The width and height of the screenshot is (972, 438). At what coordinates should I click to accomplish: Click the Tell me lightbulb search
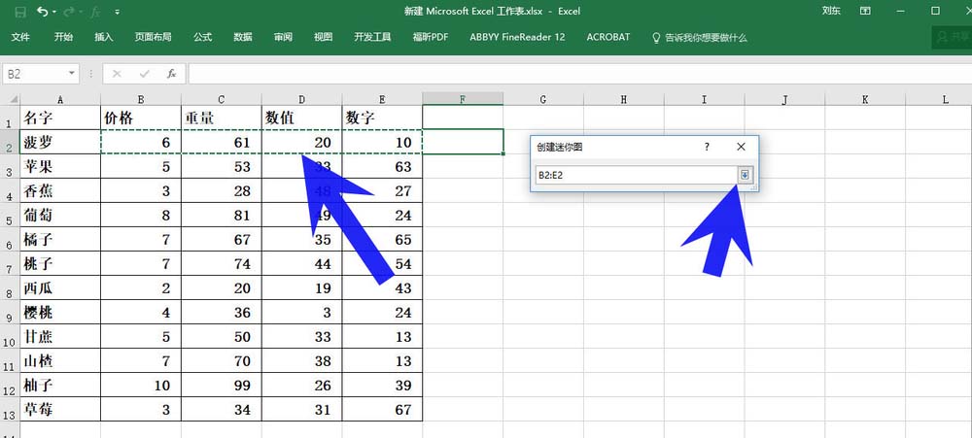click(x=699, y=37)
